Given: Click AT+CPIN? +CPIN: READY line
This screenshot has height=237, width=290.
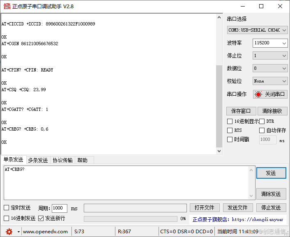Looking at the screenshot, I should pyautogui.click(x=28, y=70).
